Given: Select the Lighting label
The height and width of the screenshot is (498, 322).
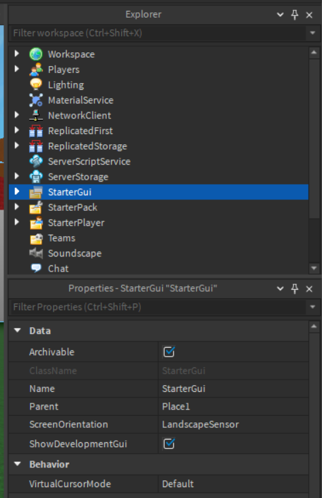Looking at the screenshot, I should tap(66, 85).
